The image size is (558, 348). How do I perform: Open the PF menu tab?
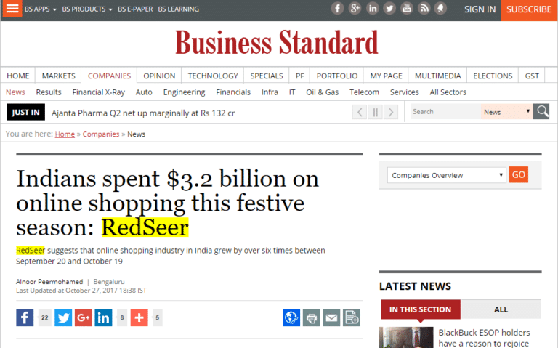[299, 76]
